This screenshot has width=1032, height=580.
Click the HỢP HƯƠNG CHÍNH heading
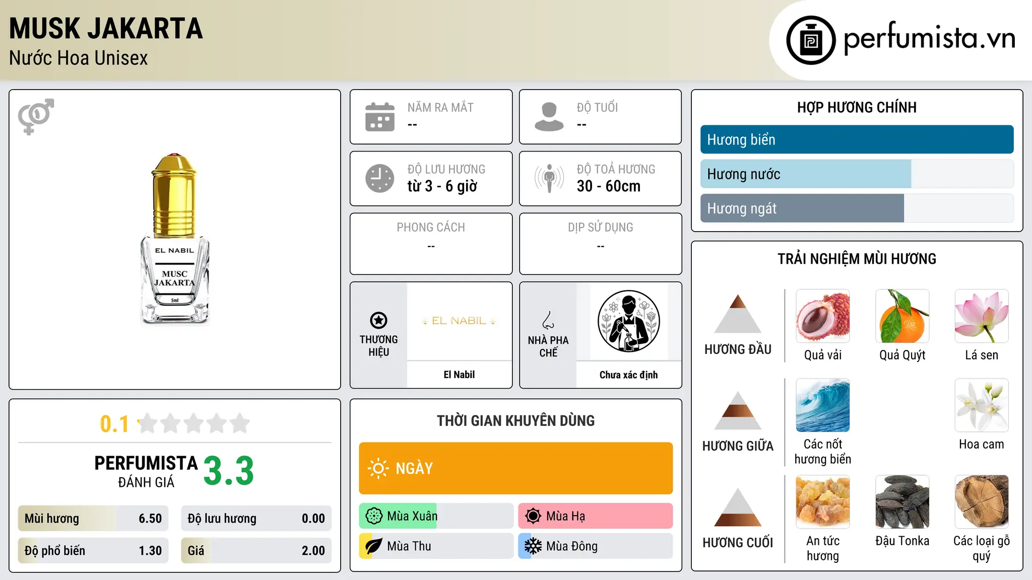click(857, 107)
